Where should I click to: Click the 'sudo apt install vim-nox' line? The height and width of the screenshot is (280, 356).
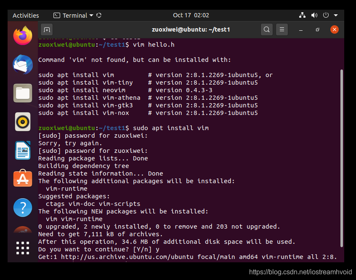148,113
